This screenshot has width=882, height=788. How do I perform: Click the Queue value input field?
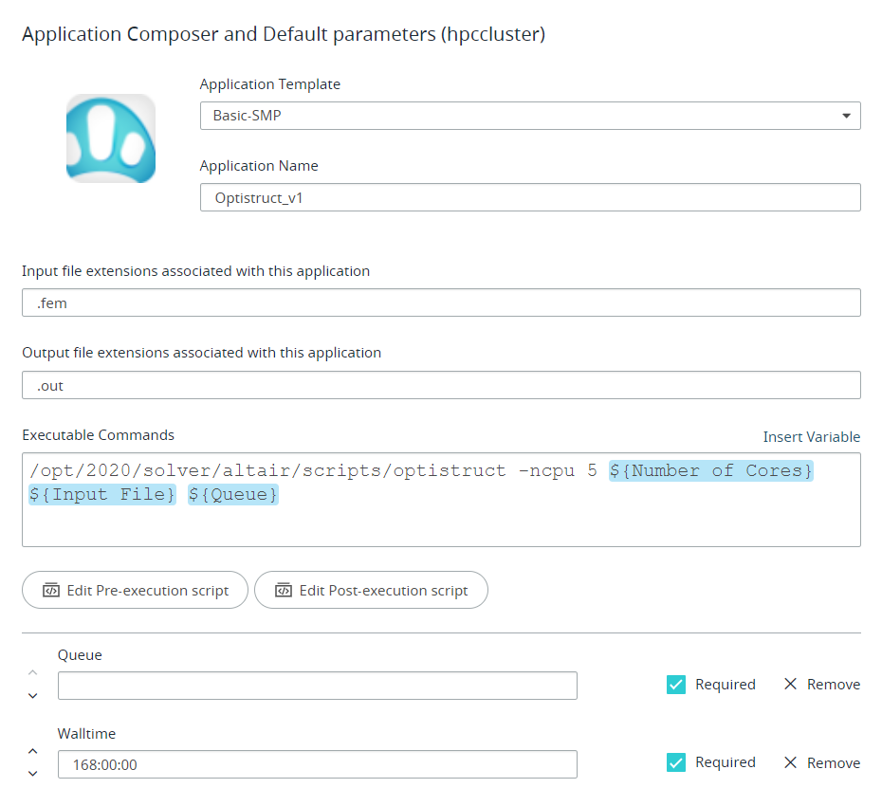pos(318,686)
